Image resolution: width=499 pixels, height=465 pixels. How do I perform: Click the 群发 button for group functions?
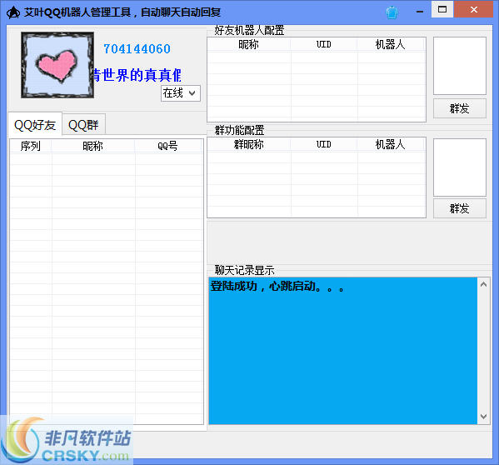(x=460, y=208)
